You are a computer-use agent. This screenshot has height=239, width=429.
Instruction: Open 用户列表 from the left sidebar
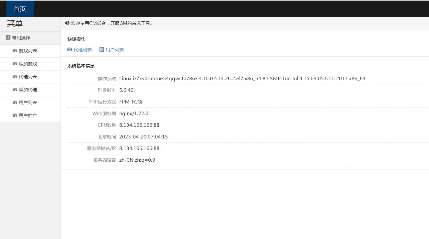coord(28,103)
